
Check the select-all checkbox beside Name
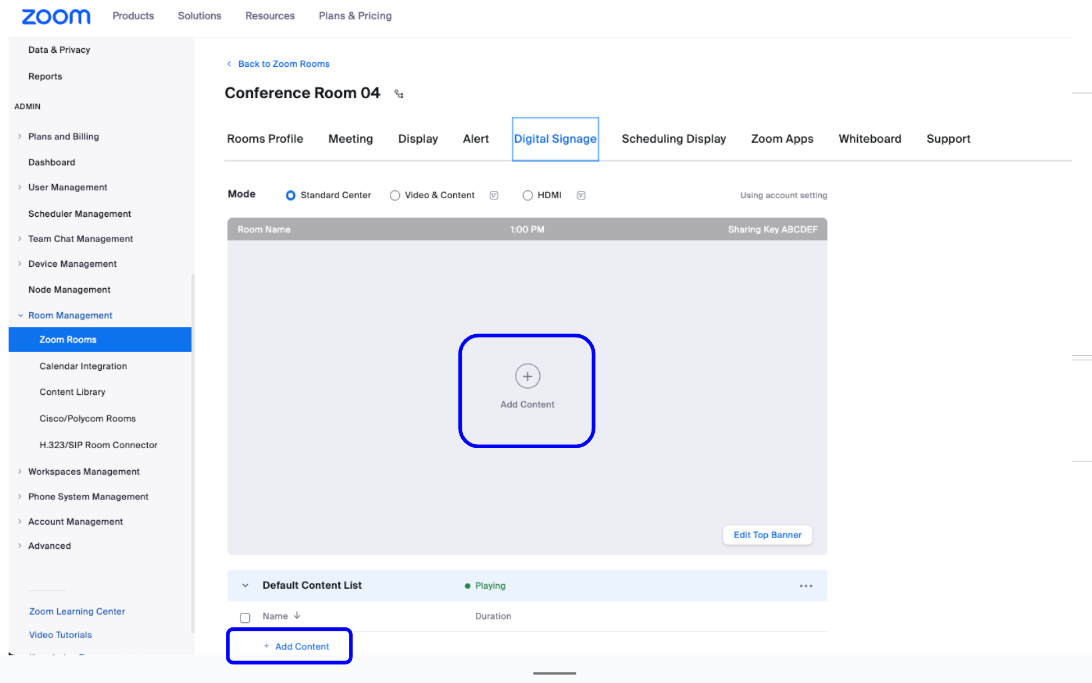245,618
